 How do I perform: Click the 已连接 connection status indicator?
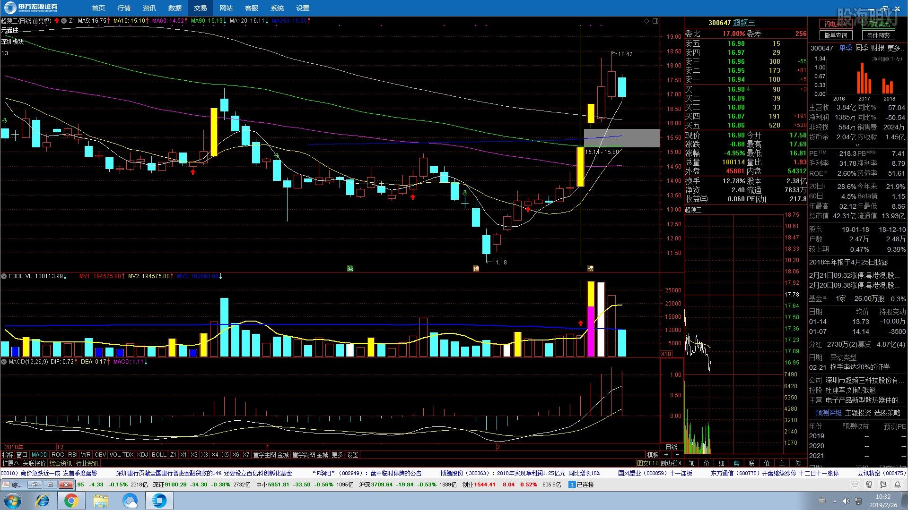[581, 484]
